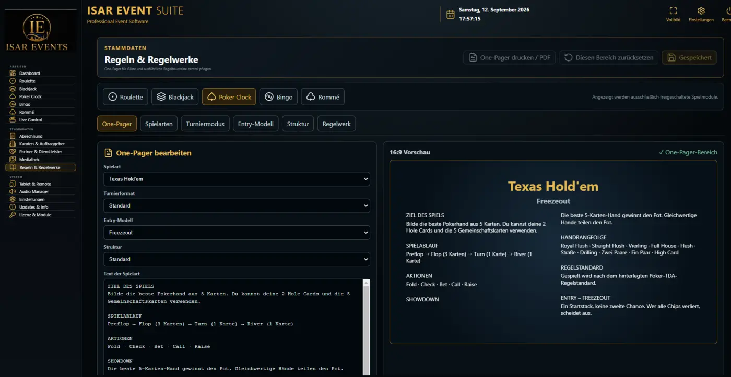Screen dimensions: 731x377
Task: Open Lizenz & Module
Action: pos(41,215)
